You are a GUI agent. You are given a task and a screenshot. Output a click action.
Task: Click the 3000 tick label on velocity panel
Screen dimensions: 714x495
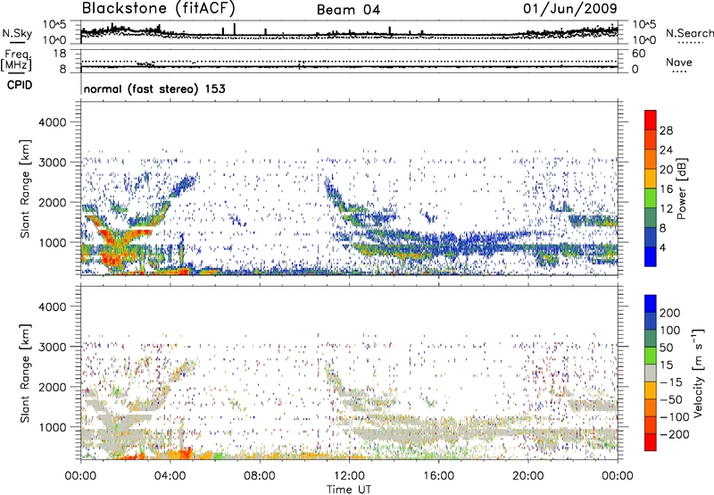53,347
